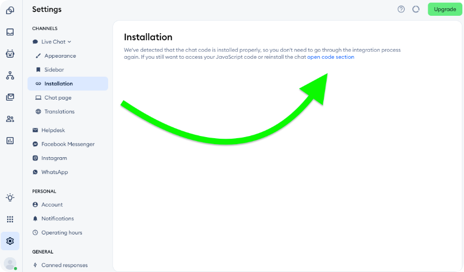Open the Flows hierarchy icon

coord(10,76)
